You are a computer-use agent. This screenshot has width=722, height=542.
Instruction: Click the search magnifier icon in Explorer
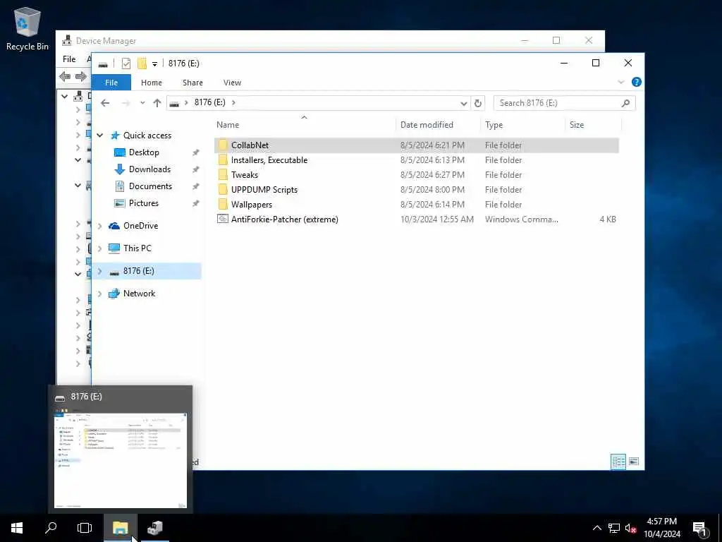point(625,103)
